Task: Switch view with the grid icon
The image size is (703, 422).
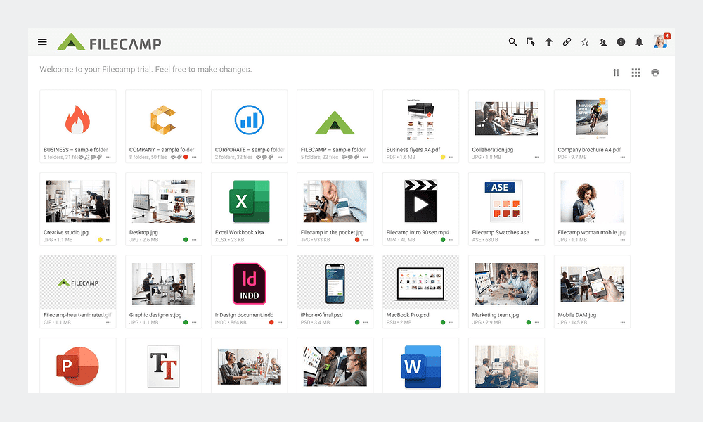Action: tap(636, 72)
